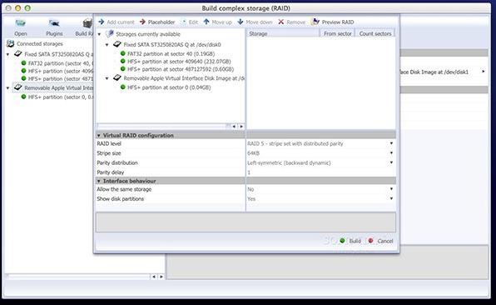Collapse Virtual RAID configuration section
Screen dimensions: 496x305
(99, 135)
